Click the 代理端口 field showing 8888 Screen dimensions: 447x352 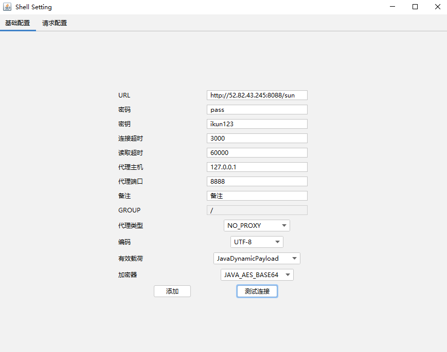pos(257,182)
